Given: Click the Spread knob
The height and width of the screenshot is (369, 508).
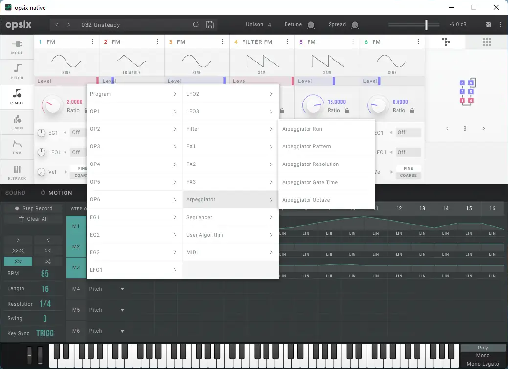Looking at the screenshot, I should 355,25.
